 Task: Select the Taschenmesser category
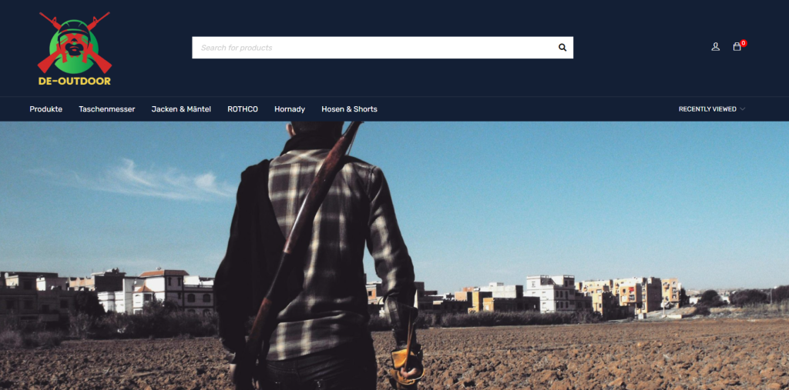click(106, 109)
